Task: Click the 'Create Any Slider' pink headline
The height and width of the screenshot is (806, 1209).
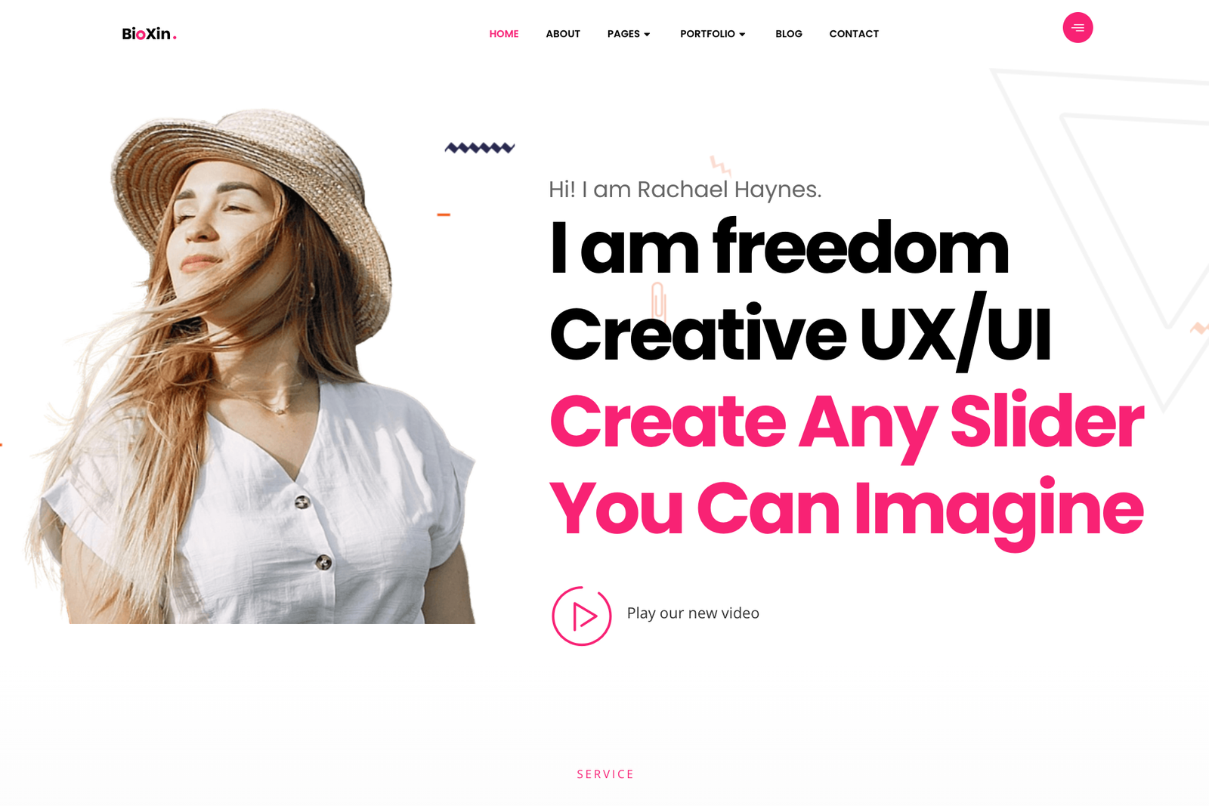Action: 846,423
